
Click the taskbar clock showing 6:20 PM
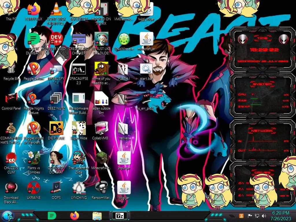[280, 216]
